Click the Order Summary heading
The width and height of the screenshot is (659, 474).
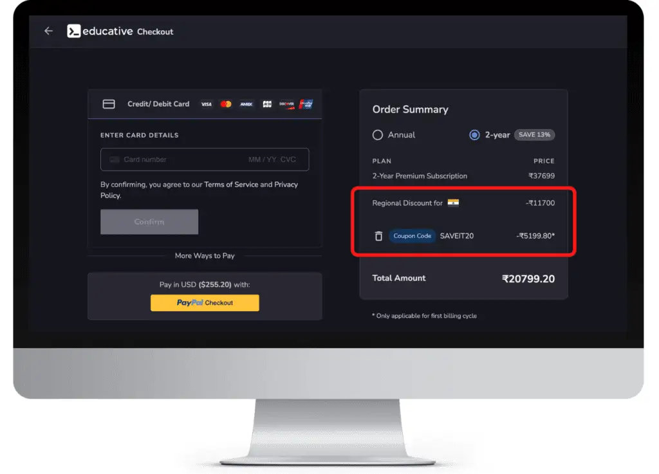pyautogui.click(x=410, y=109)
